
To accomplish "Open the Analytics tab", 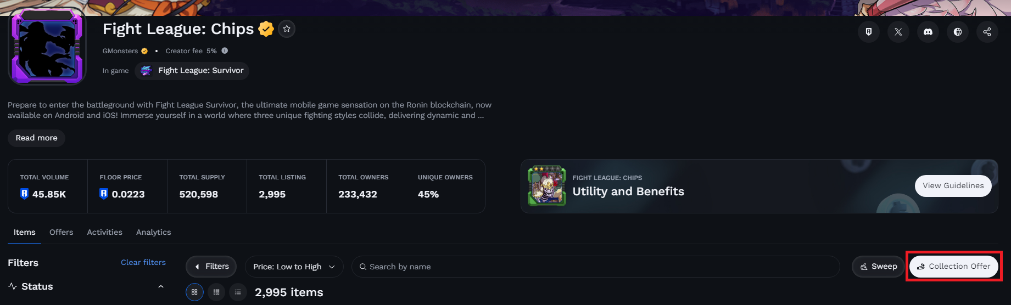I will coord(153,232).
